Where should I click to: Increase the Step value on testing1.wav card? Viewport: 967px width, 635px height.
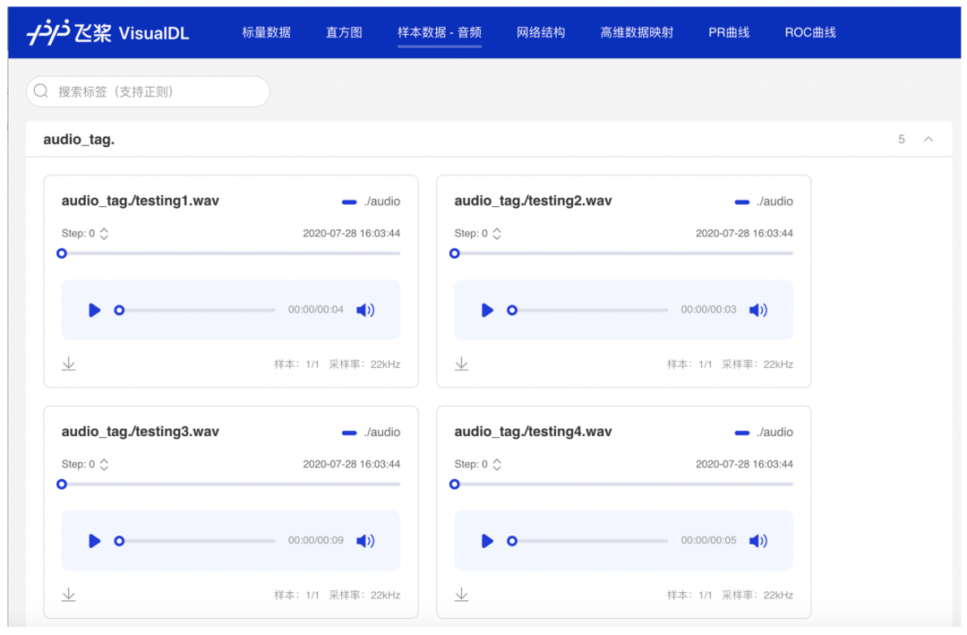[x=103, y=229]
